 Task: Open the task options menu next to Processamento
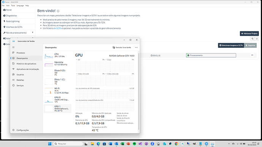click(x=252, y=55)
